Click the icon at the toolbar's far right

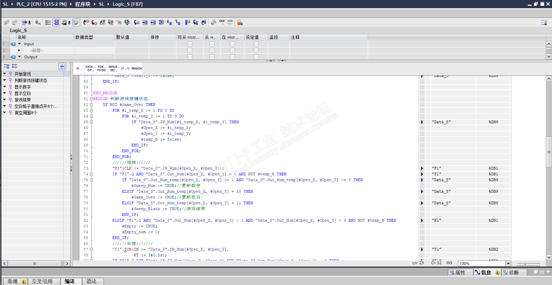pyautogui.click(x=544, y=22)
